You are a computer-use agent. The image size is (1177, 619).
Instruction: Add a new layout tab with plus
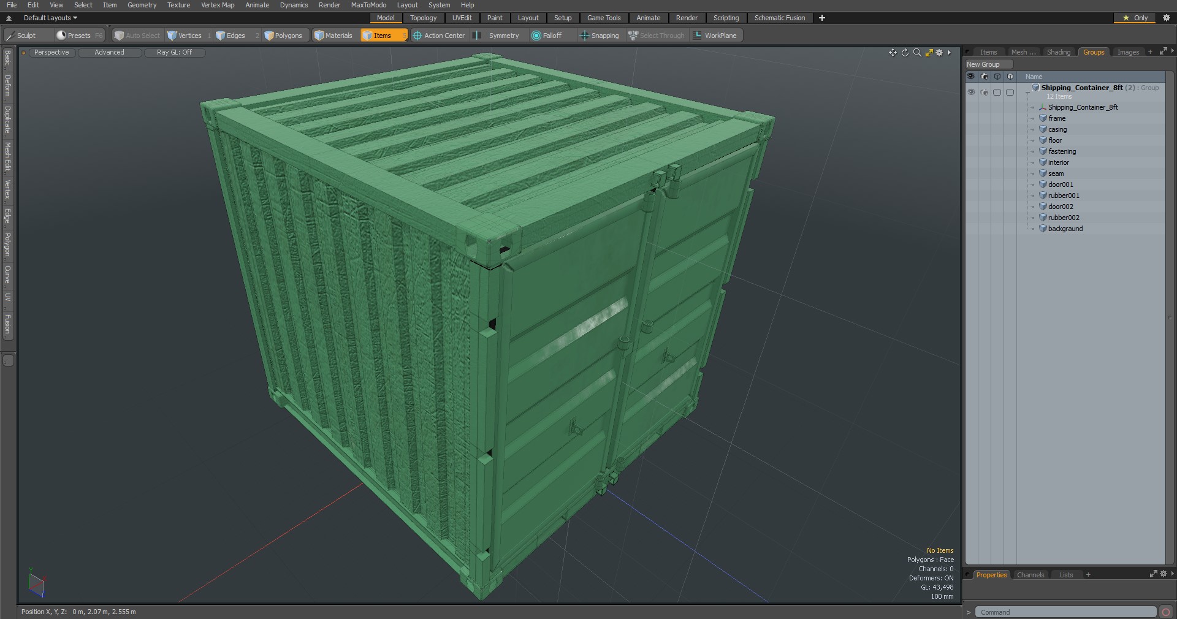coord(822,18)
